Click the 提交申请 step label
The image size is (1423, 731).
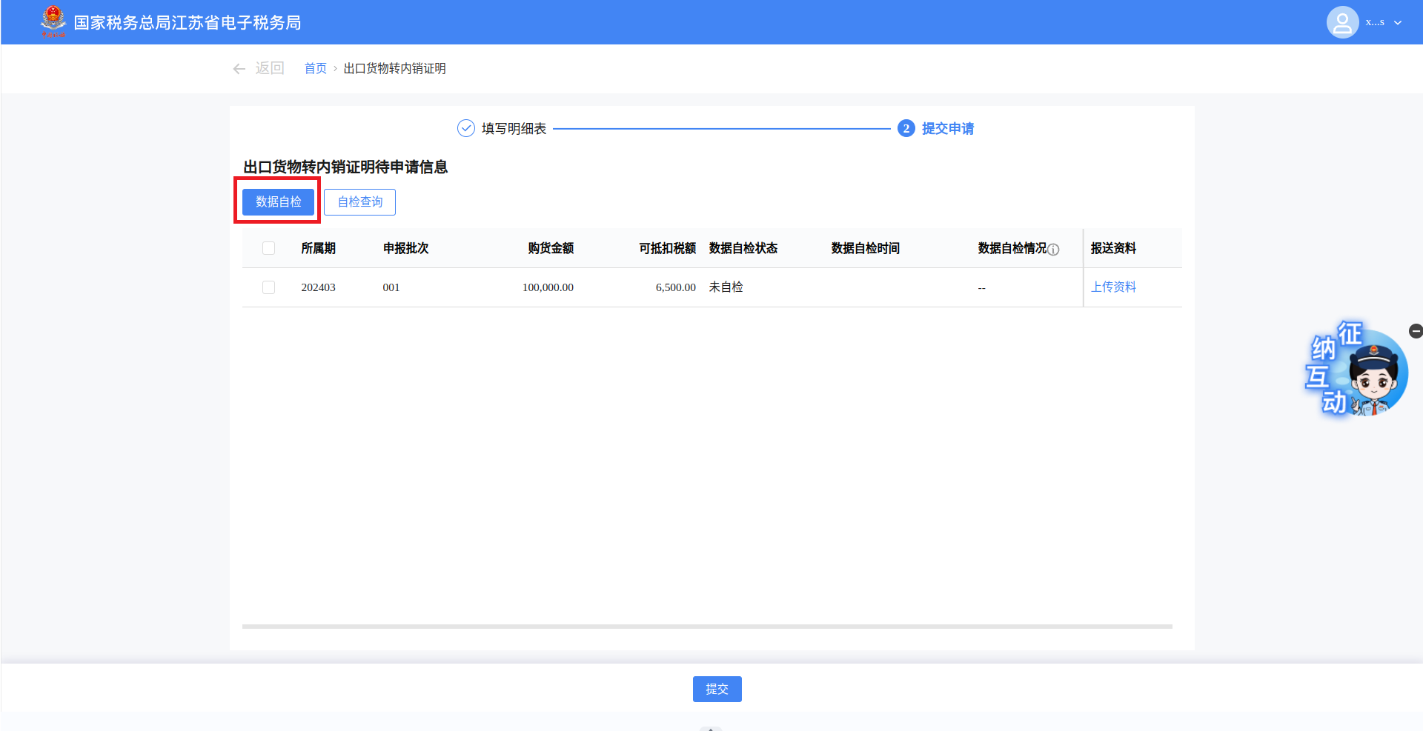(x=947, y=129)
